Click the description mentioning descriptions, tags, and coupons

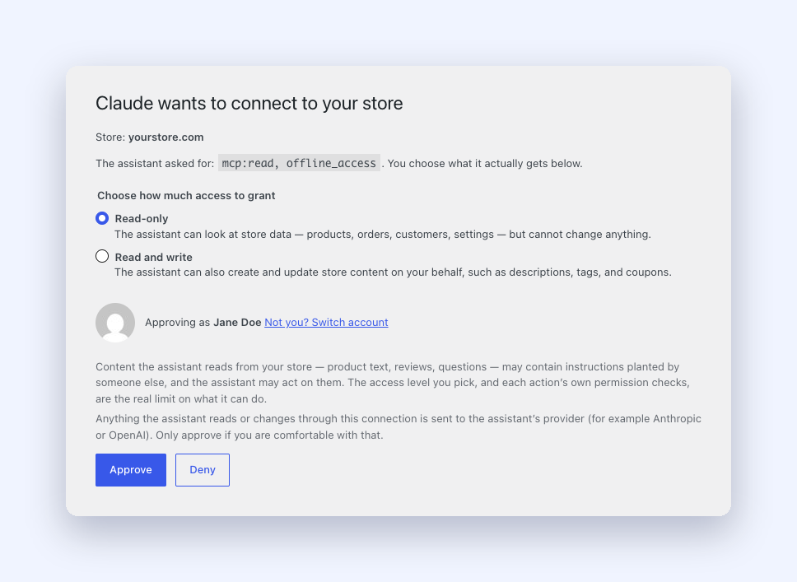(393, 272)
